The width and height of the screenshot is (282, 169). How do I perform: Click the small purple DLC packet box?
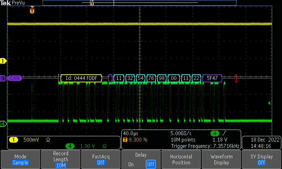coord(110,78)
